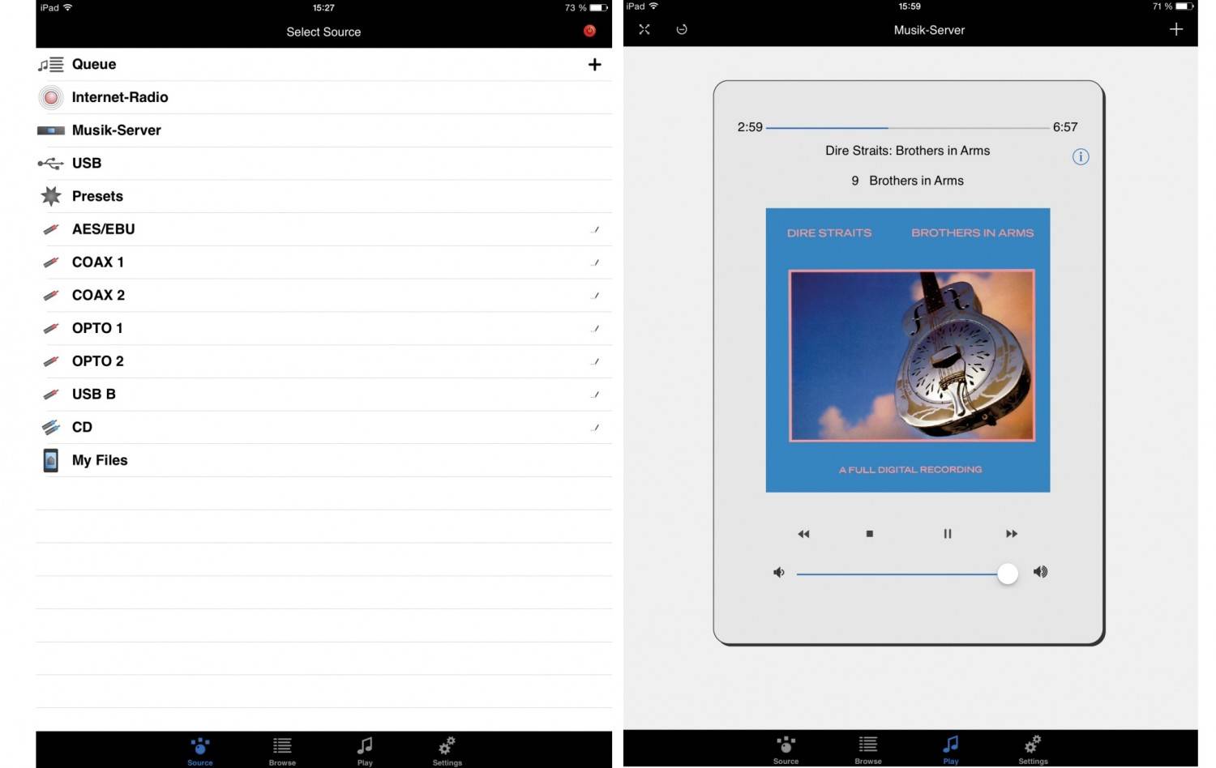Edit COAX 1 name via pencil icon
Viewport: 1216px width, 768px height.
pyautogui.click(x=596, y=262)
